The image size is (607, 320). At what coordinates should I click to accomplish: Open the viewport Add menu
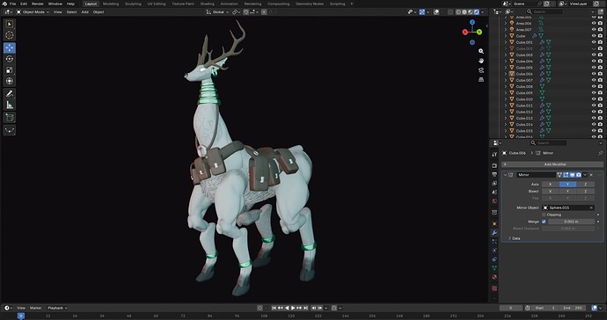pyautogui.click(x=84, y=12)
